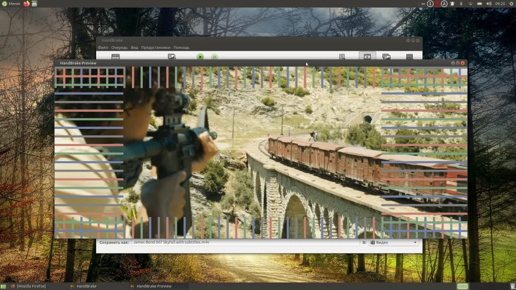Click the Add to Queue image icon
Image resolution: width=516 pixels, height=290 pixels.
coord(171,56)
